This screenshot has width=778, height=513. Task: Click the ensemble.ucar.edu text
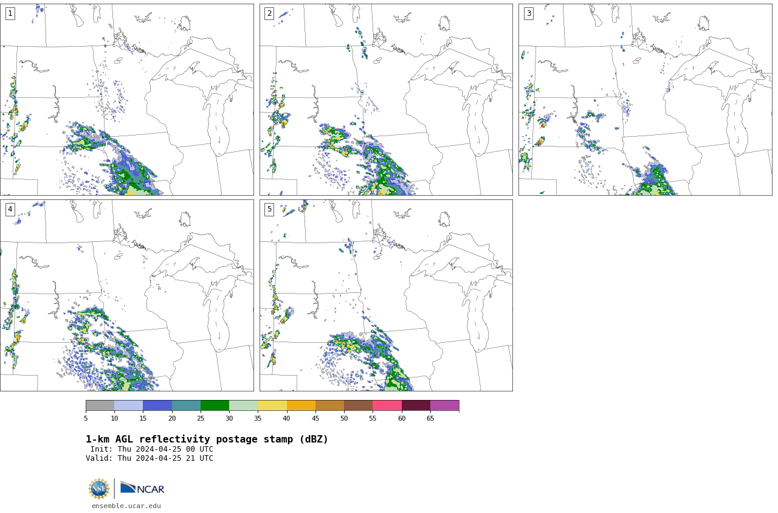pyautogui.click(x=126, y=506)
